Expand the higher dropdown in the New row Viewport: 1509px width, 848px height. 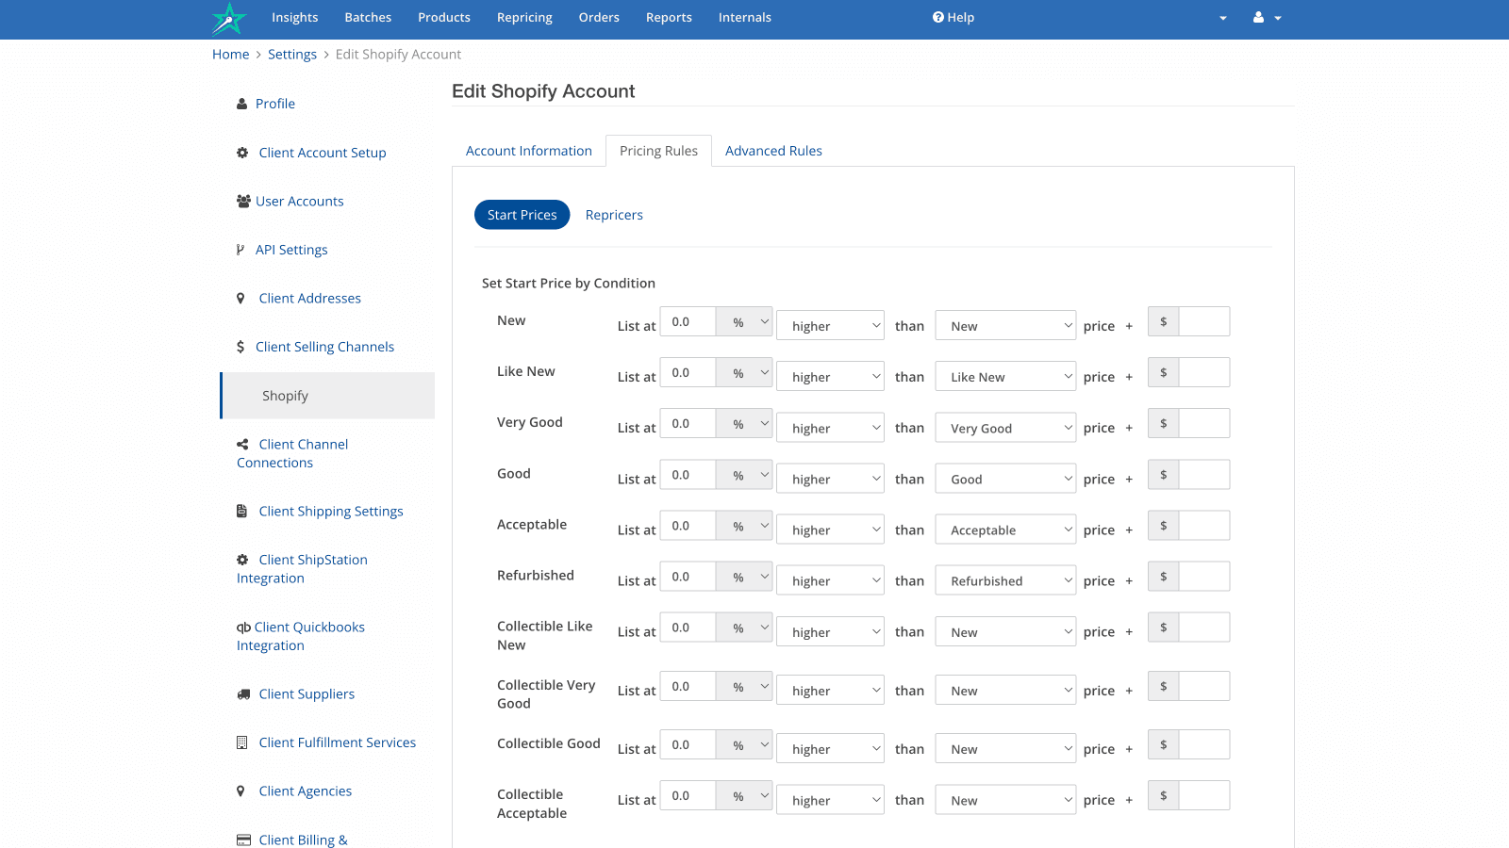tap(830, 326)
